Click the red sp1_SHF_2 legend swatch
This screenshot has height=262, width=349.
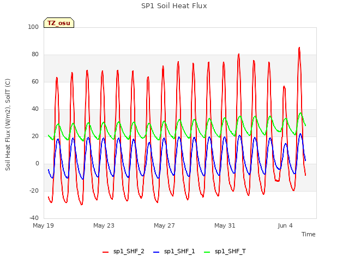pos(105,252)
